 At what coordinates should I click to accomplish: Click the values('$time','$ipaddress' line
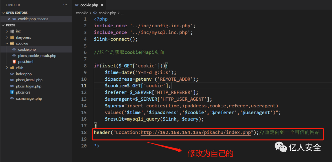click(193, 112)
